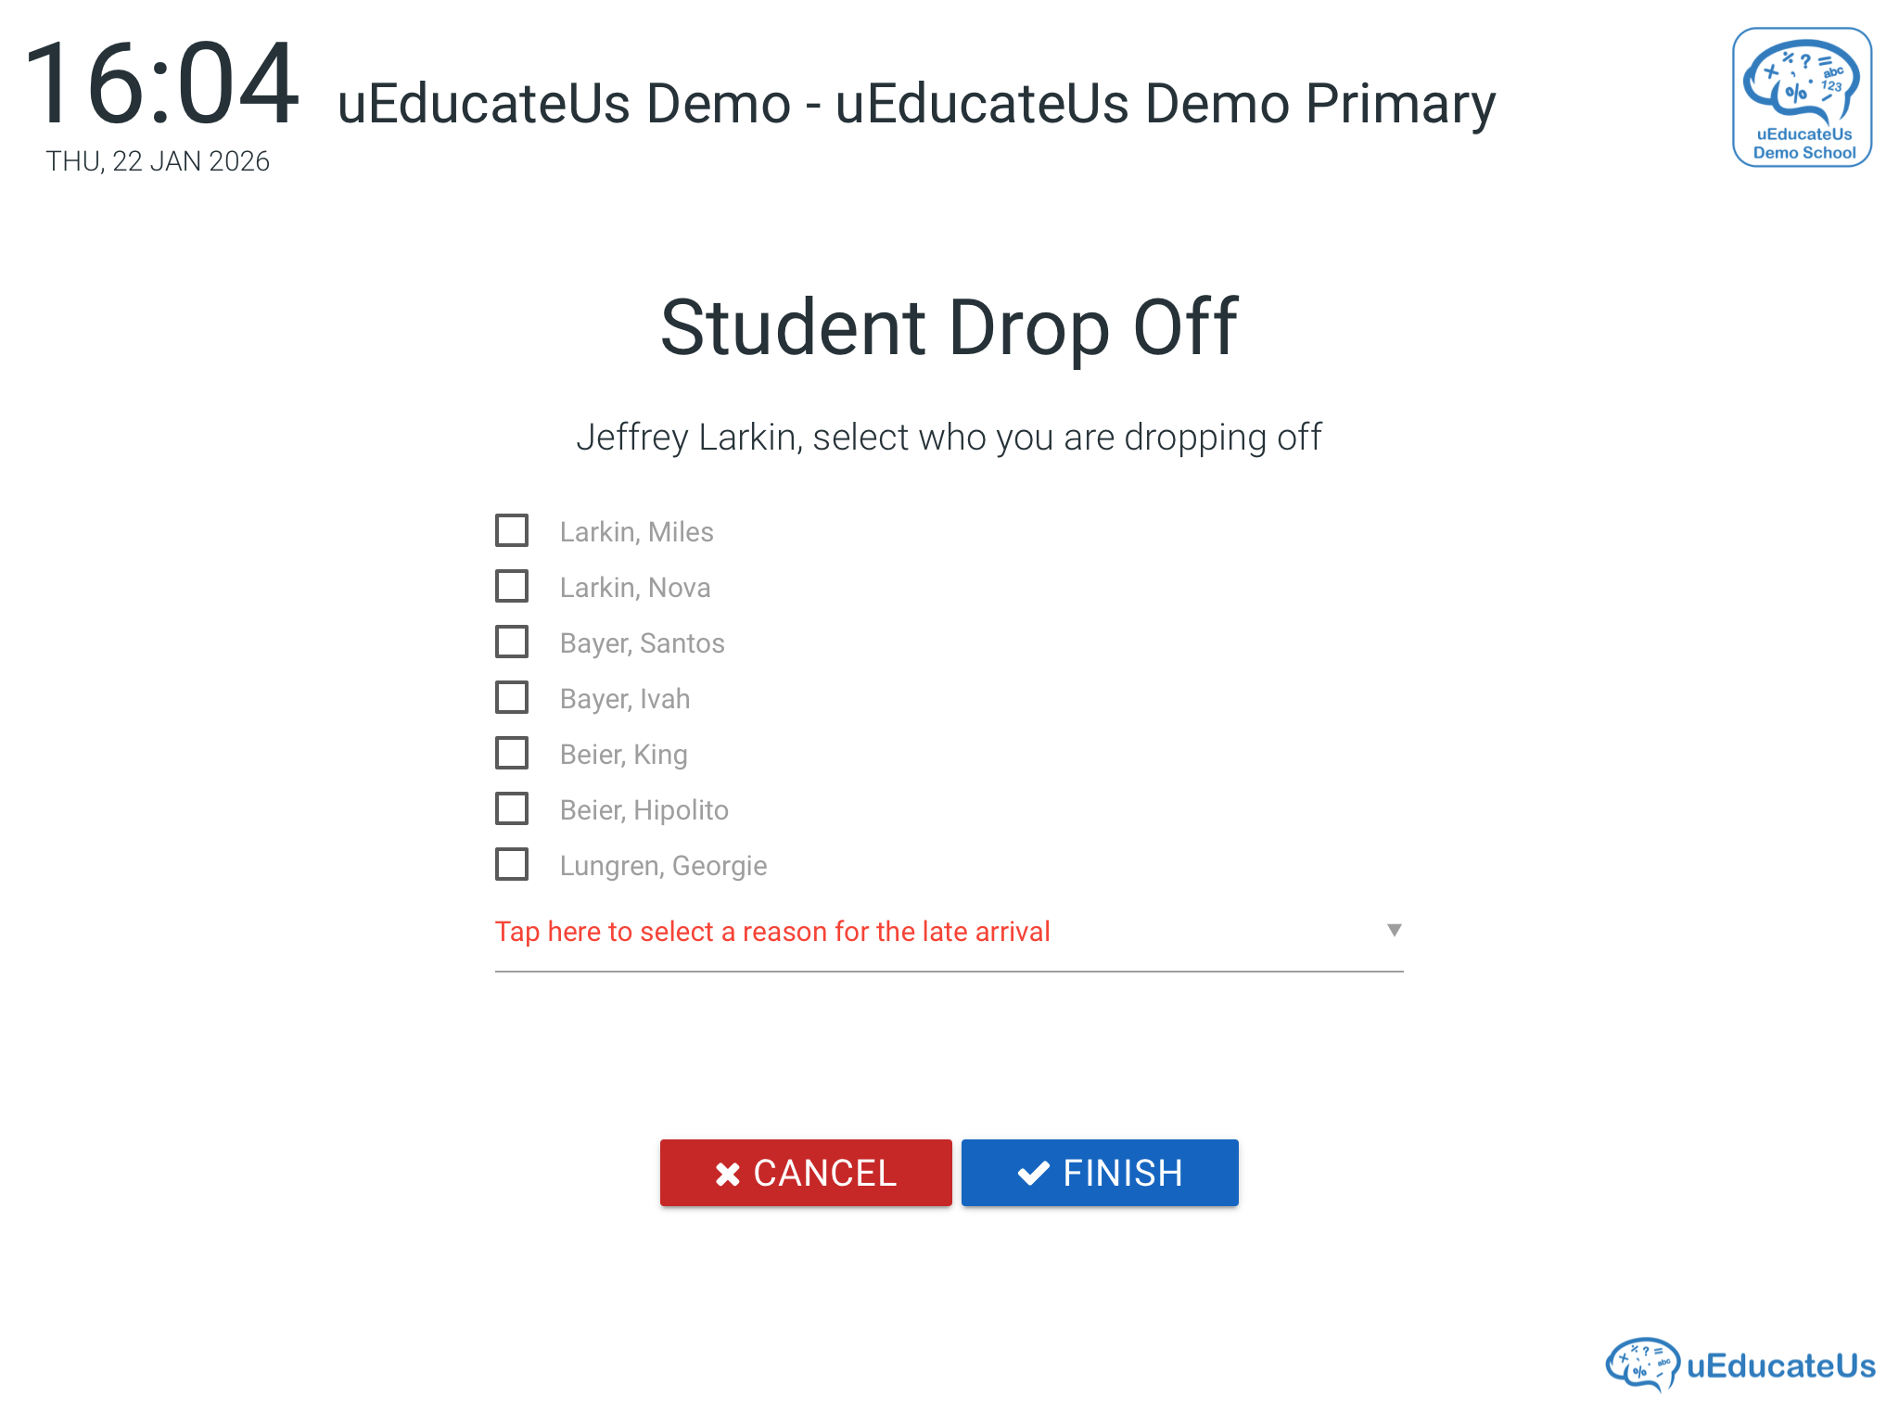The height and width of the screenshot is (1424, 1899).
Task: Click the uEducateUs Demo Primary title
Action: tap(916, 103)
